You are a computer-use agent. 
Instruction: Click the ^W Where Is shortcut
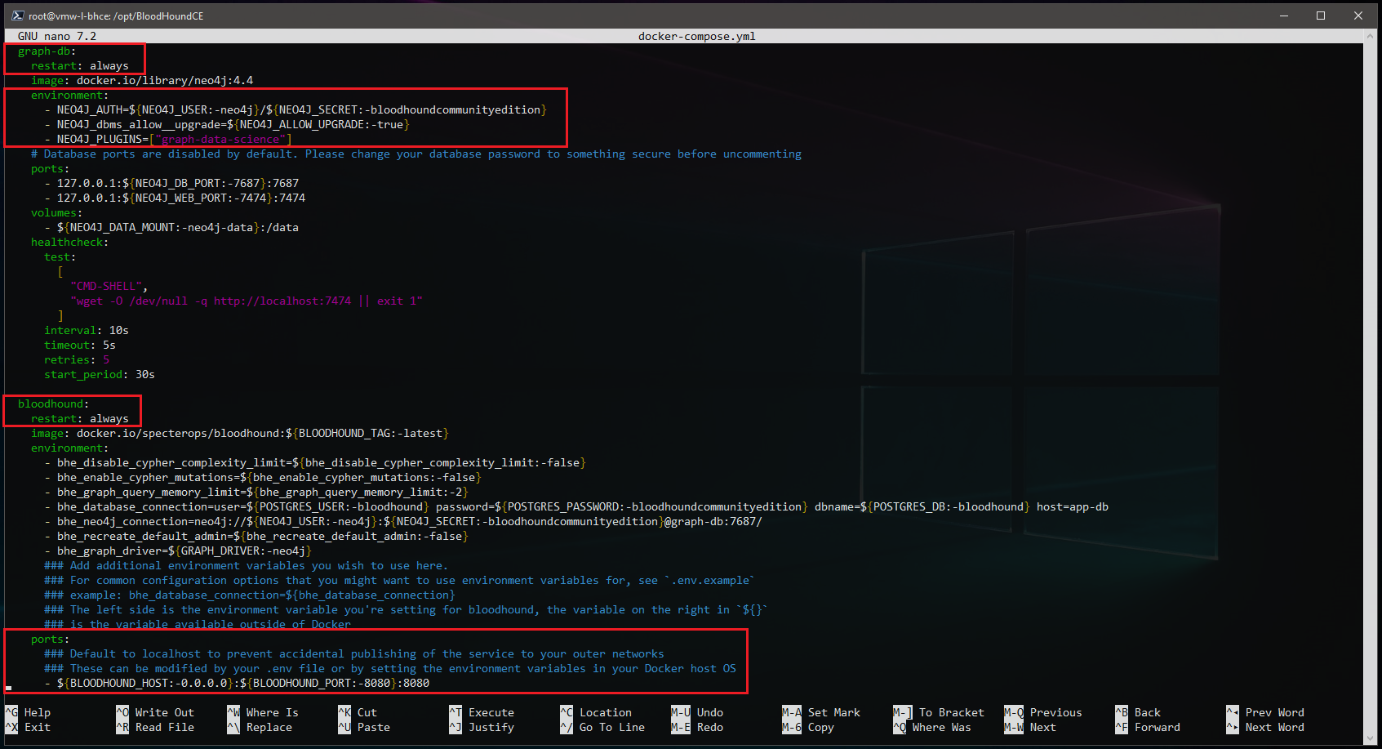coord(263,712)
